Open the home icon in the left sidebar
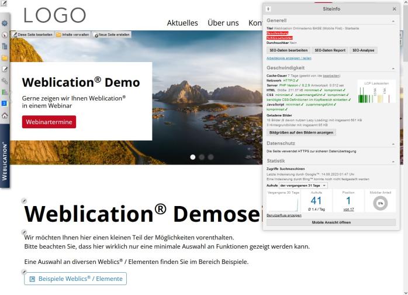The image size is (408, 295). pyautogui.click(x=5, y=115)
